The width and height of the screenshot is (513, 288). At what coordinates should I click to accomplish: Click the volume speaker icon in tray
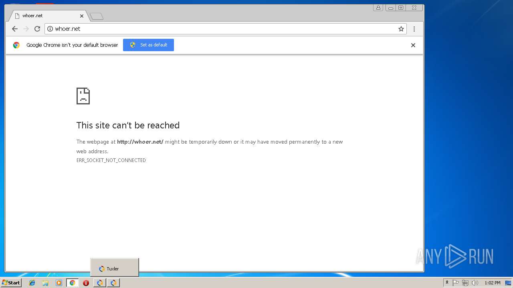[475, 283]
